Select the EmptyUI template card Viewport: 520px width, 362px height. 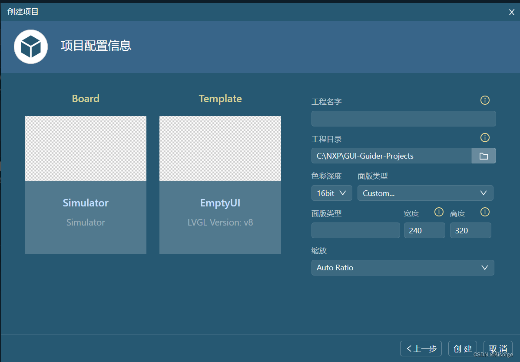220,185
